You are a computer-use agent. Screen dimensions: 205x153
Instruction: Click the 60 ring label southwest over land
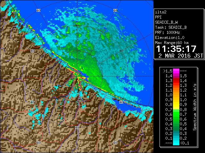tap(38, 142)
